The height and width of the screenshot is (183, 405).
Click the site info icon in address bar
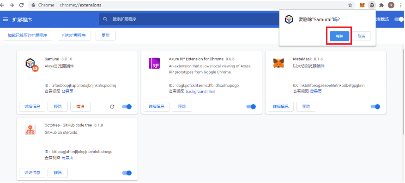point(33,5)
